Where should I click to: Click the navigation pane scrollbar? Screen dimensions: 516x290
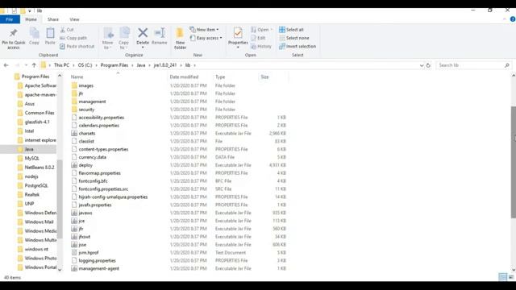click(60, 199)
